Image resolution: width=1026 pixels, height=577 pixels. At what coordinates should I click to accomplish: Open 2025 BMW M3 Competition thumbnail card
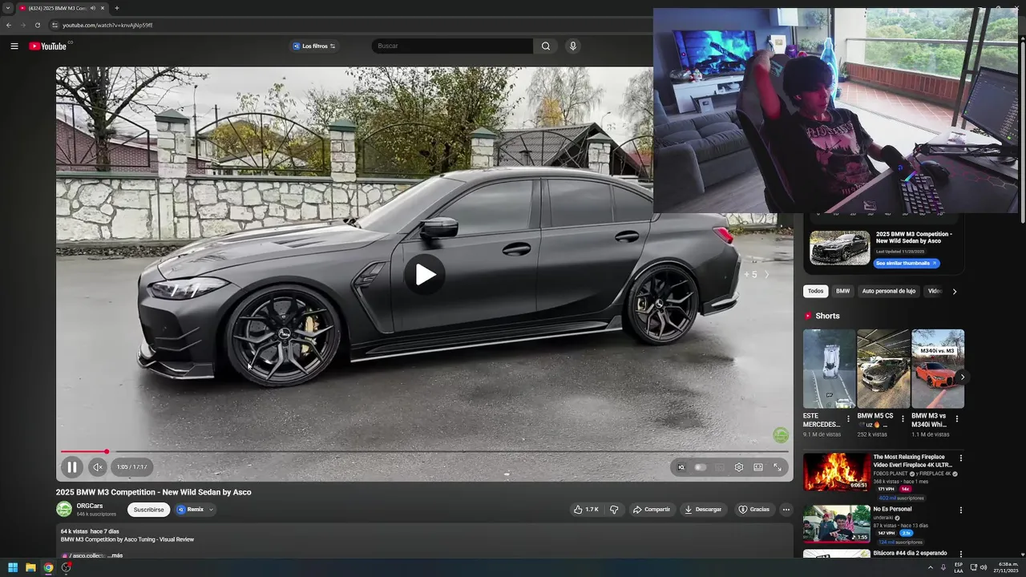click(839, 248)
